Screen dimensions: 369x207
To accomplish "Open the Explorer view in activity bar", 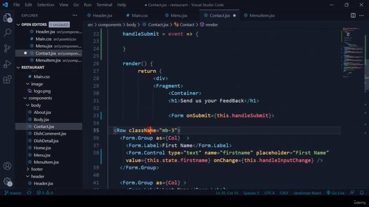I will (x=7, y=18).
